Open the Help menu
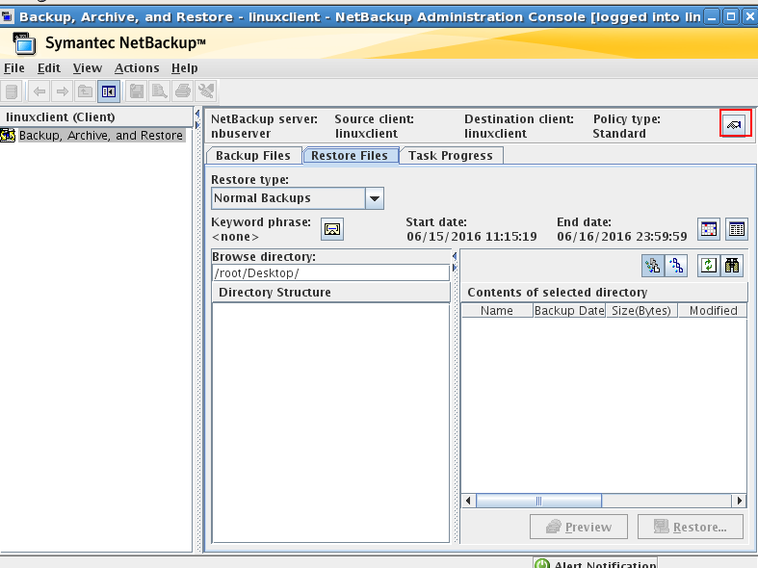This screenshot has width=758, height=568. pos(185,68)
